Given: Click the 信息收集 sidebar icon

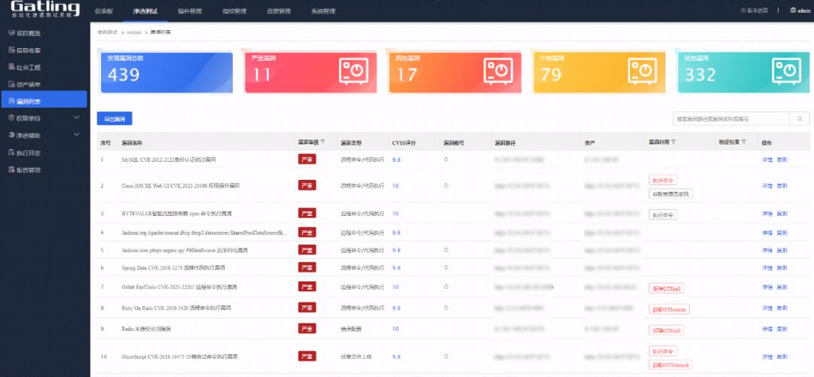Looking at the screenshot, I should tap(11, 50).
